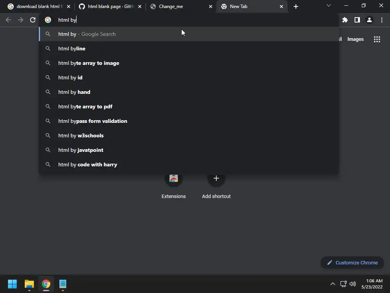Open the Images link

pyautogui.click(x=355, y=39)
